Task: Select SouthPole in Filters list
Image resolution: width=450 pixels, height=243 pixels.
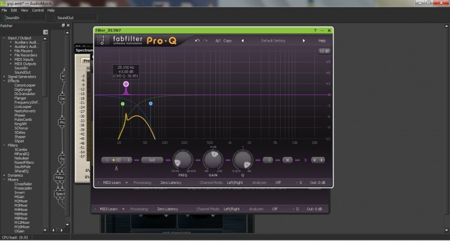Action: (22, 166)
